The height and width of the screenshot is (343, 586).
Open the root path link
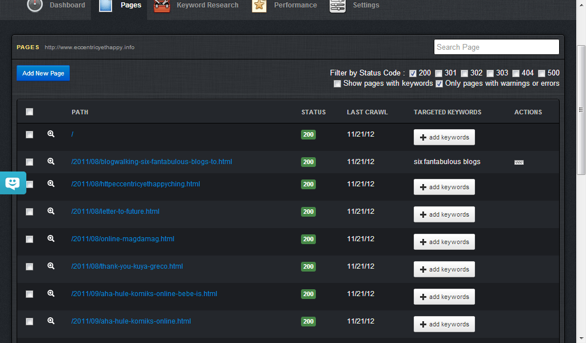73,134
